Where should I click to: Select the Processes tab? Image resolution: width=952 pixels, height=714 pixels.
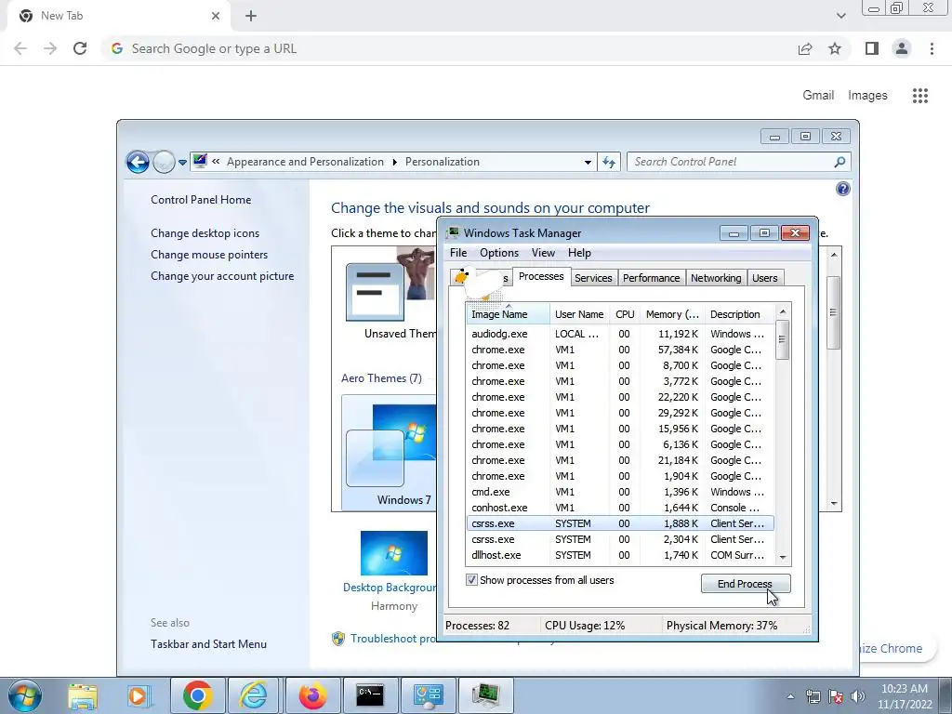click(541, 276)
